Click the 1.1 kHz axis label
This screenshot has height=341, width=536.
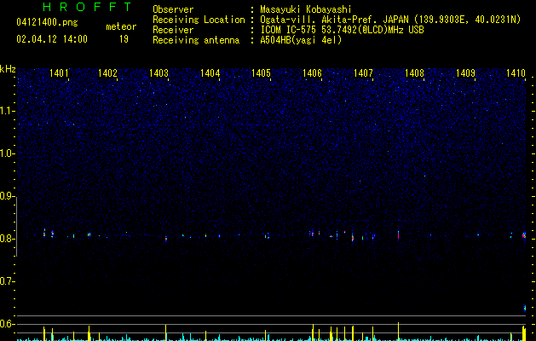(x=7, y=111)
